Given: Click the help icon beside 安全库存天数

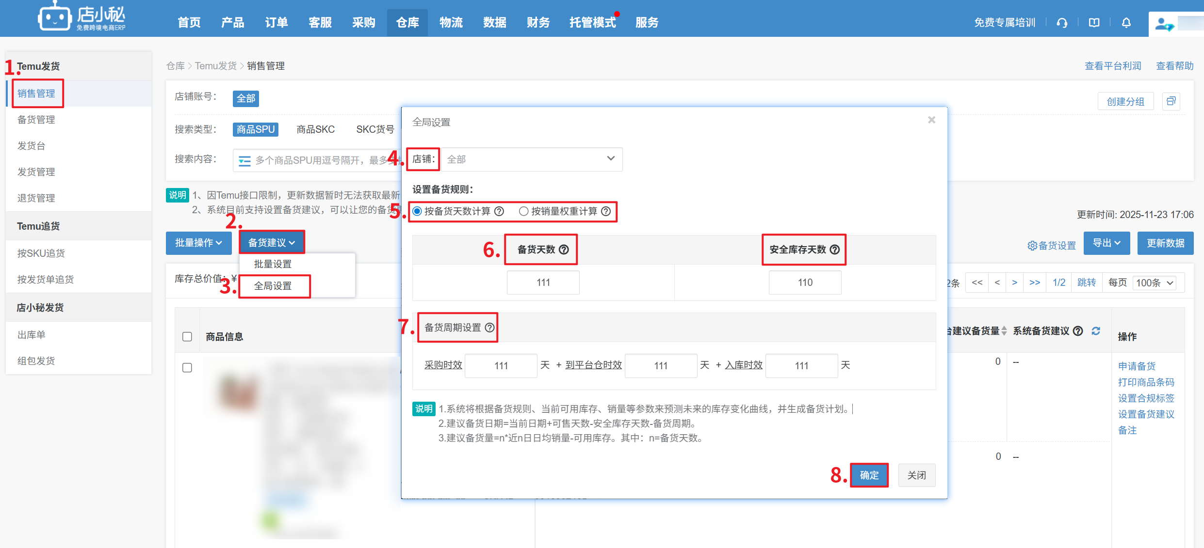Looking at the screenshot, I should tap(835, 250).
